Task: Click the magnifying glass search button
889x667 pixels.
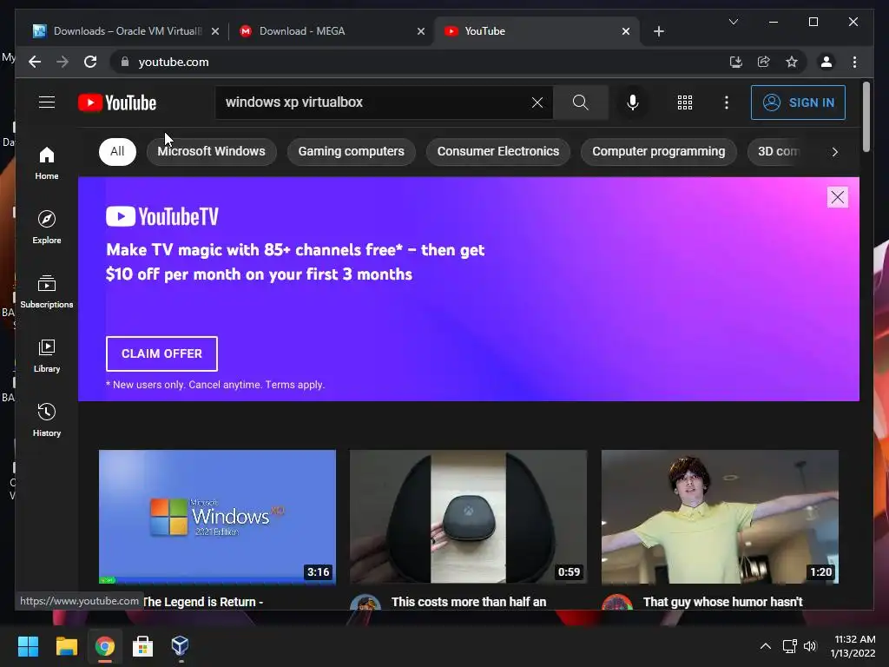Action: 580,102
